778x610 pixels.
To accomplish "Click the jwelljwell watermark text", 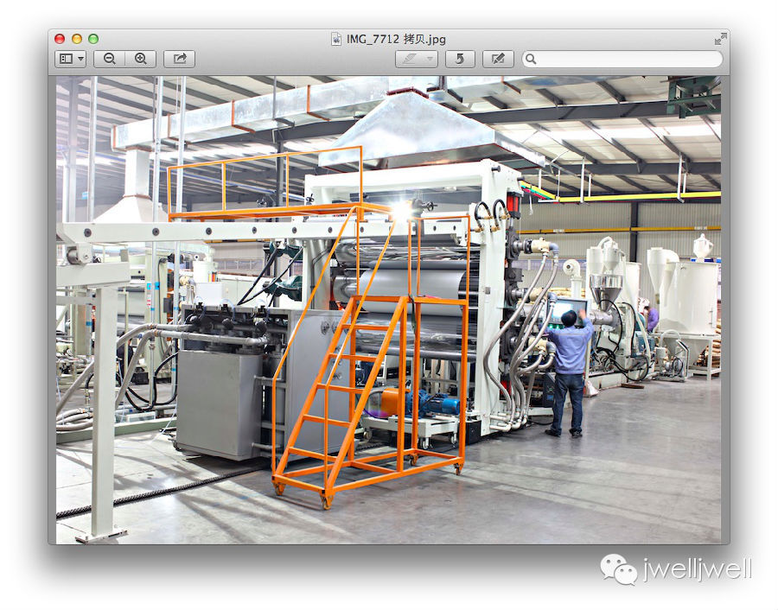I will pos(697,569).
